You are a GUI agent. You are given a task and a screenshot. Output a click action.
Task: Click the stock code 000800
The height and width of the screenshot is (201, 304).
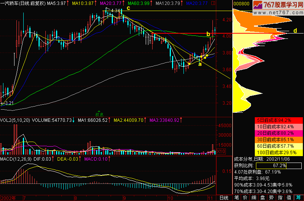point(241,3)
